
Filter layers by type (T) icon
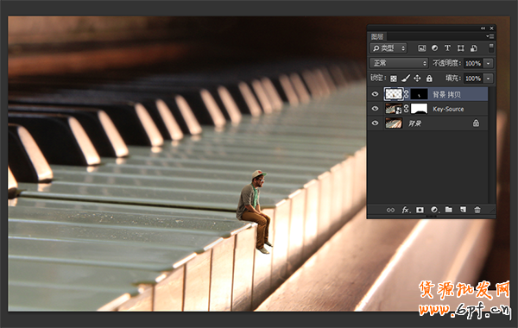pyautogui.click(x=447, y=48)
